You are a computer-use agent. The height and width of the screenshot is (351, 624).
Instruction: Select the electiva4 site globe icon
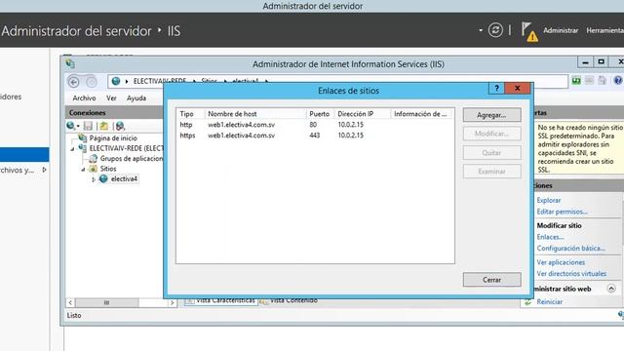[x=103, y=179]
